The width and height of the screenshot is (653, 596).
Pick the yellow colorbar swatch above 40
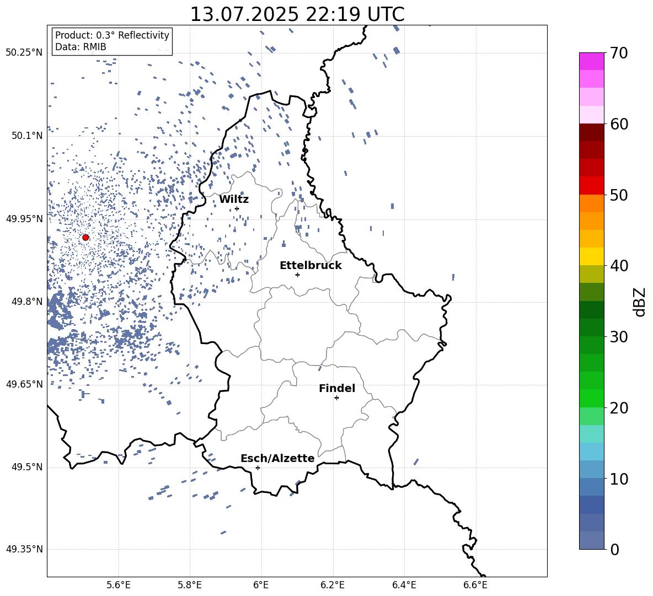tap(592, 256)
